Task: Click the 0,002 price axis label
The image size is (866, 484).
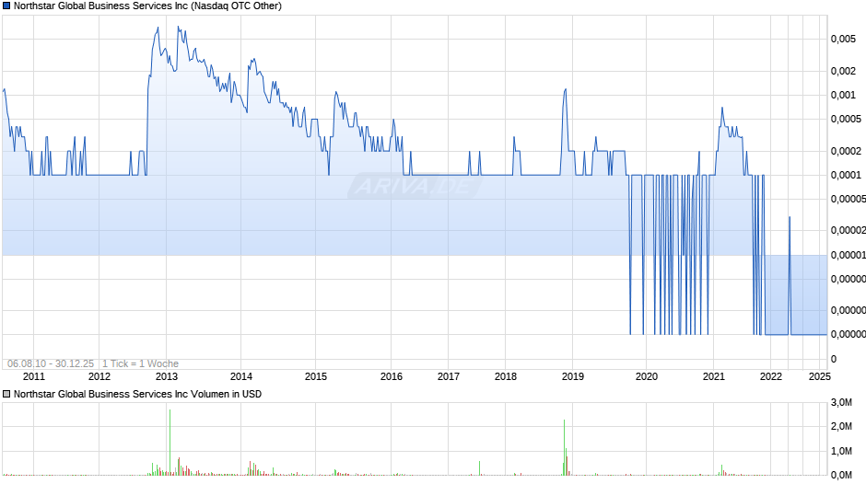Action: pyautogui.click(x=843, y=71)
